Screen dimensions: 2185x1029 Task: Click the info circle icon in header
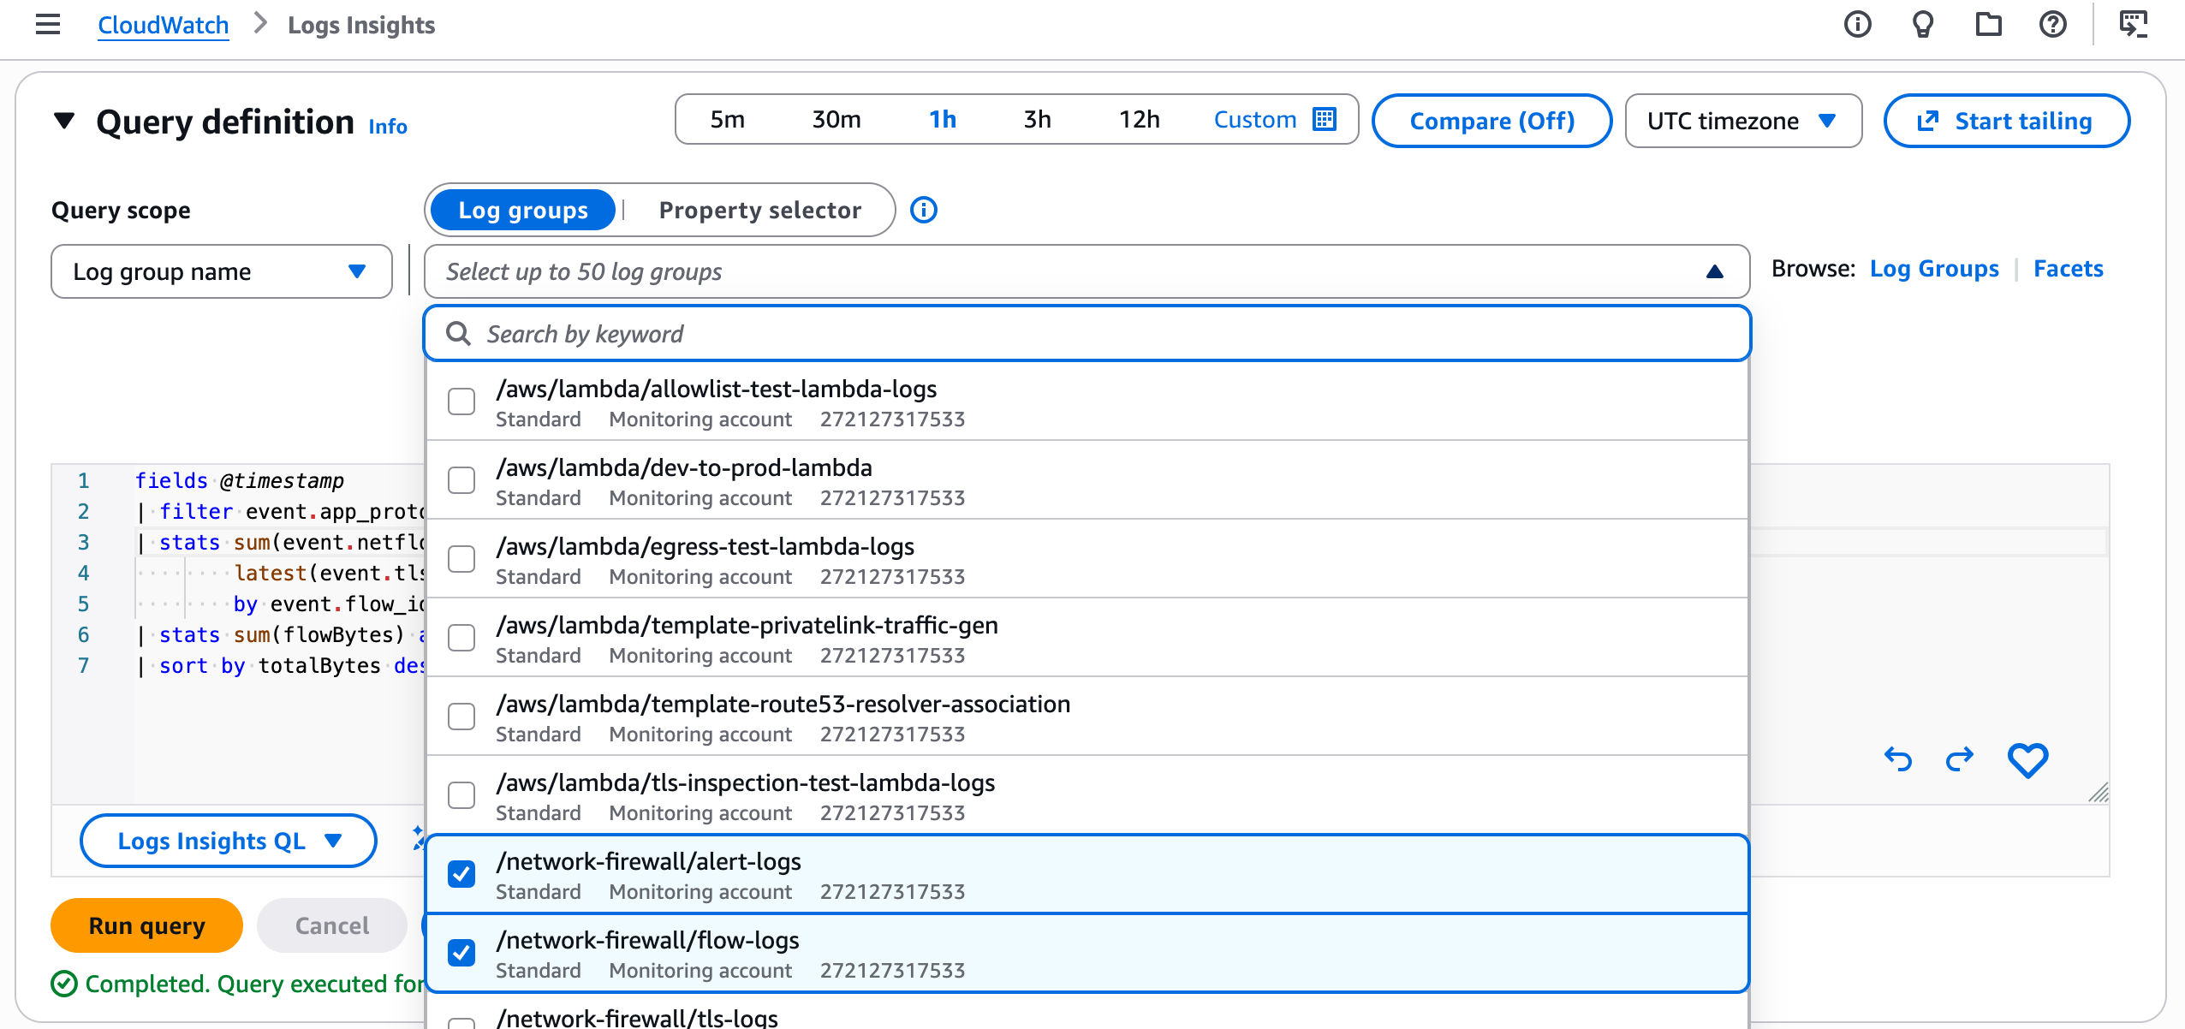pyautogui.click(x=1857, y=25)
